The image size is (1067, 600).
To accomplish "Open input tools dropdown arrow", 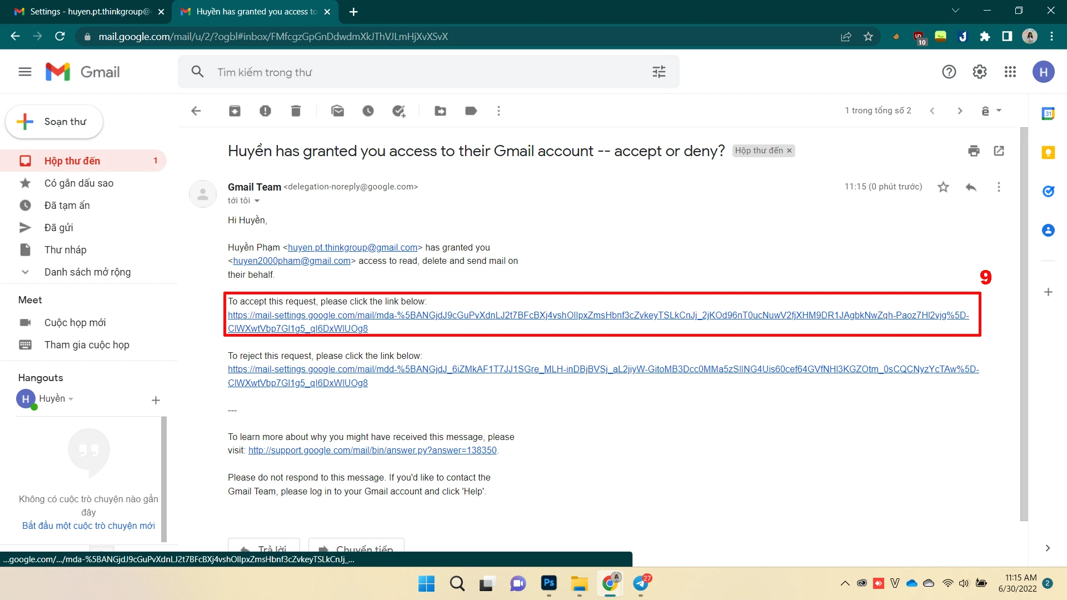I will 999,111.
